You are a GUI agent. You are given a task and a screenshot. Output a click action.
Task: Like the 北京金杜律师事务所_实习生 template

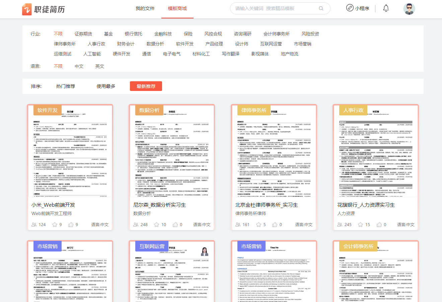pos(275,224)
